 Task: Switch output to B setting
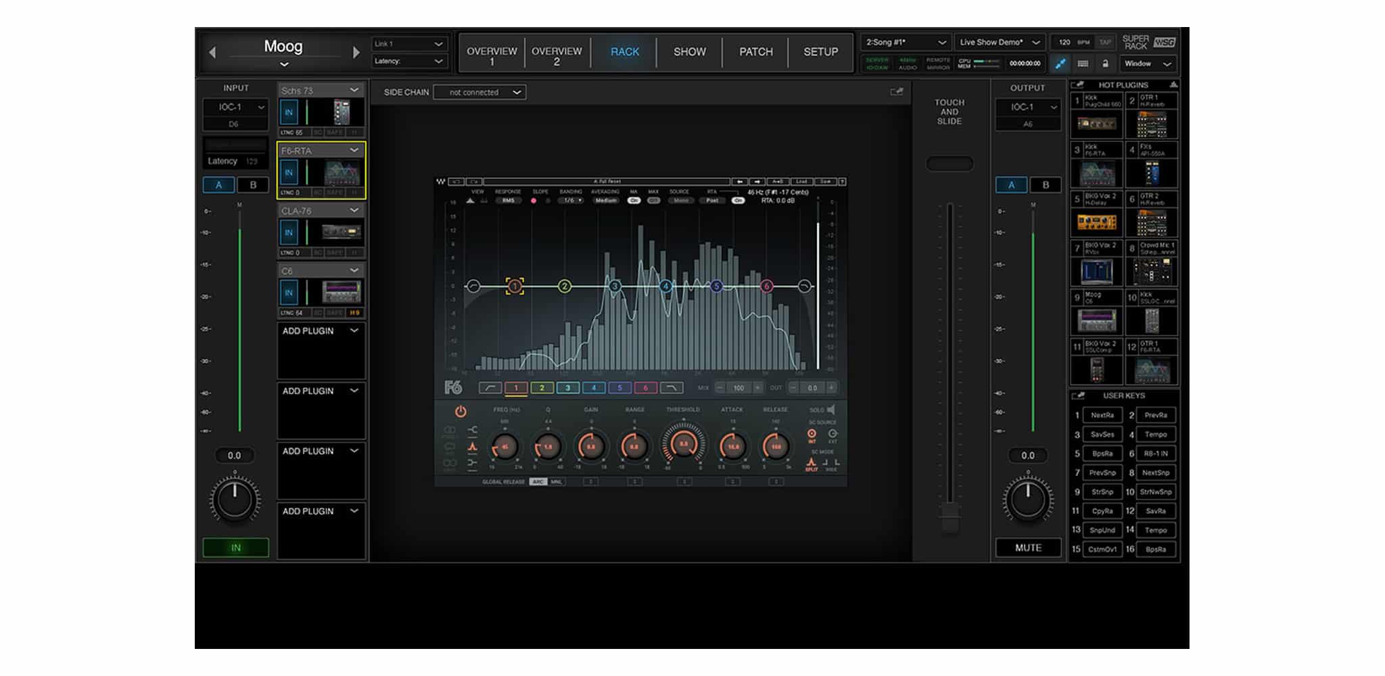click(1046, 185)
